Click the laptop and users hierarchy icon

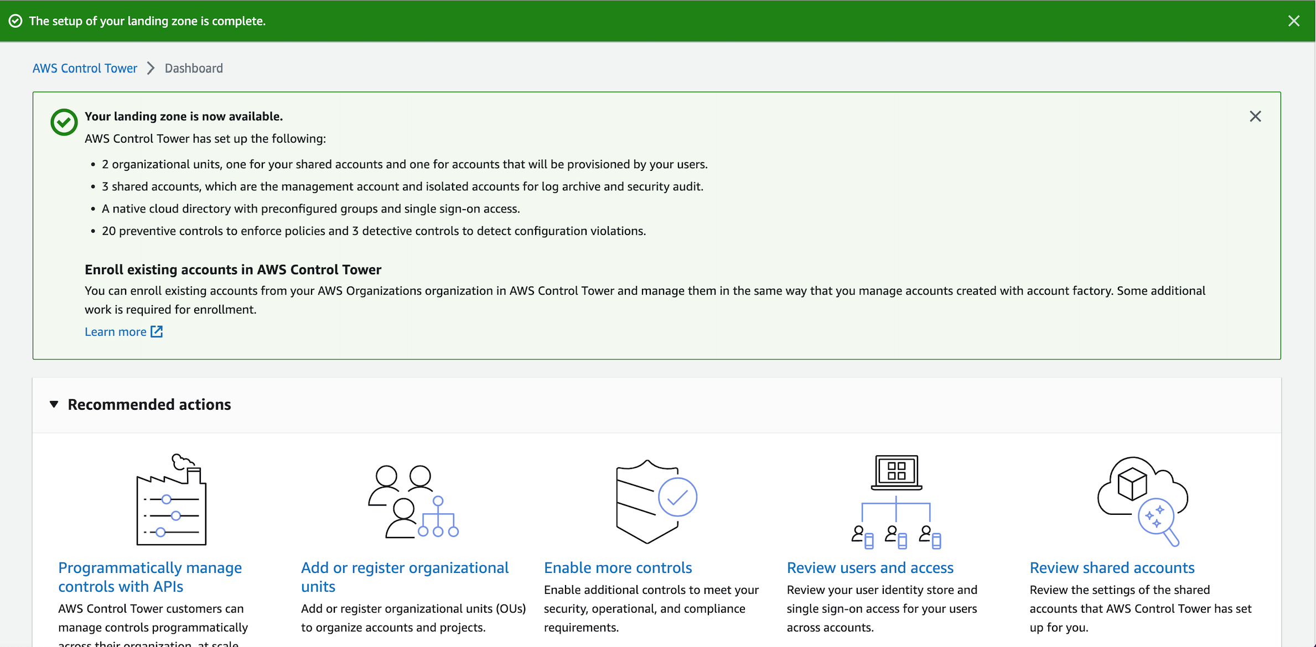[896, 502]
